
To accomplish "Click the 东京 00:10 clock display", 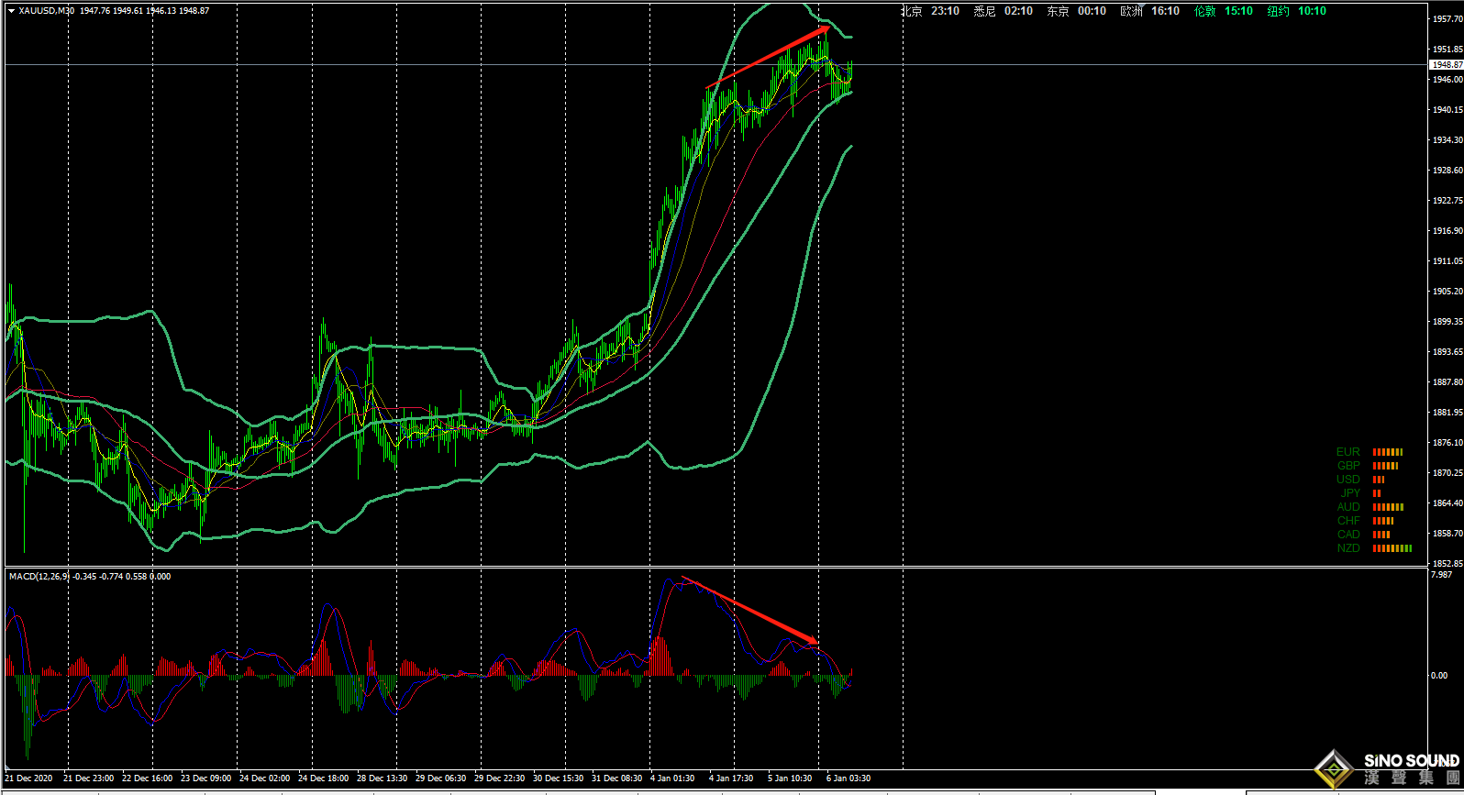I will [1076, 11].
